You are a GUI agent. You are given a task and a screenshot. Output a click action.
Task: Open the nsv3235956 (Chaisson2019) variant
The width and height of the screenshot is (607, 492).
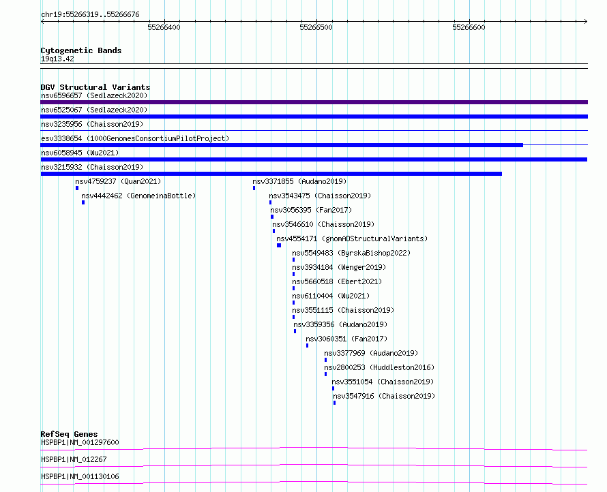[92, 124]
